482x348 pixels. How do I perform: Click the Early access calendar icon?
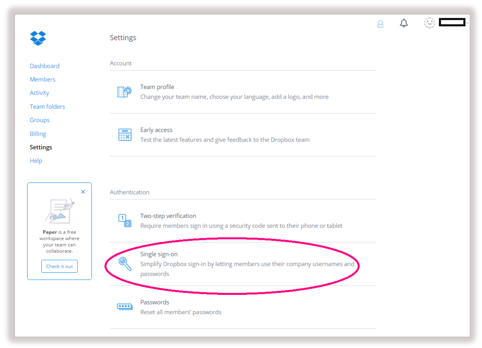click(125, 135)
